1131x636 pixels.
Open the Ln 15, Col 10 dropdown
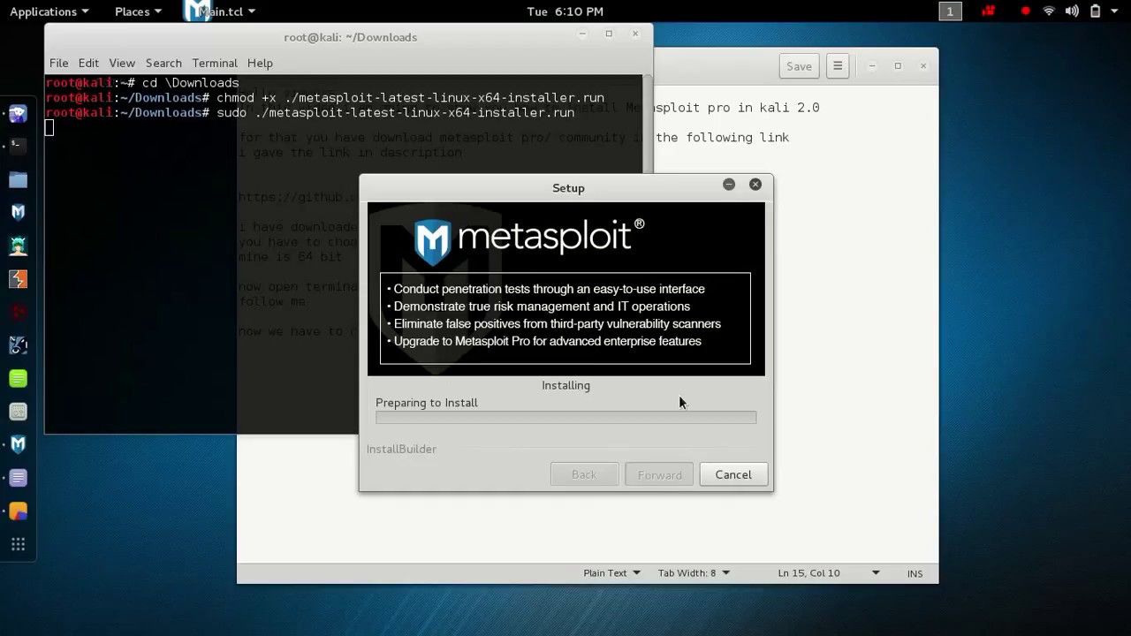(x=829, y=572)
